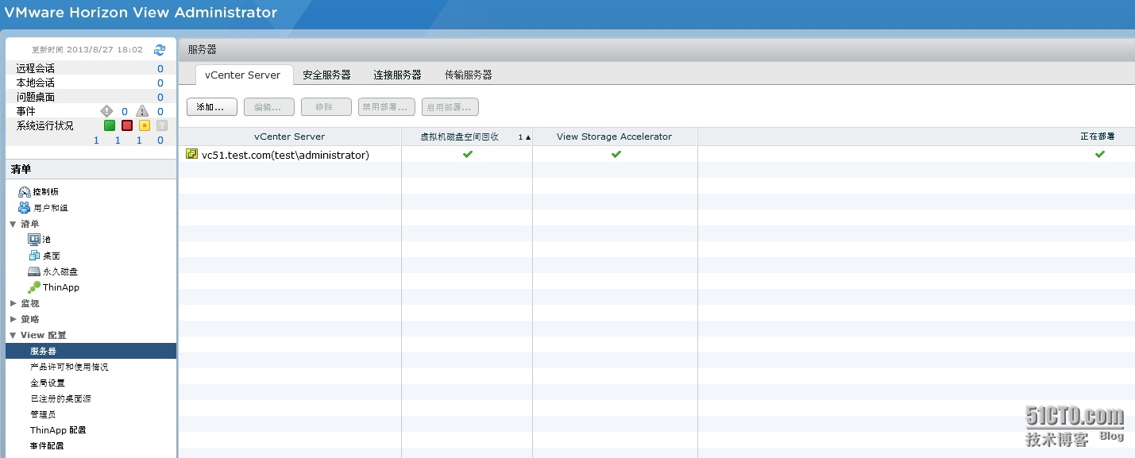Expand the 监视 monitoring tree node

click(13, 303)
